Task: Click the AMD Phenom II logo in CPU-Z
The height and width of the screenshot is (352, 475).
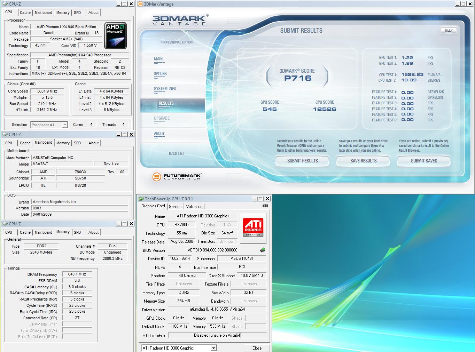Action: coord(115,35)
